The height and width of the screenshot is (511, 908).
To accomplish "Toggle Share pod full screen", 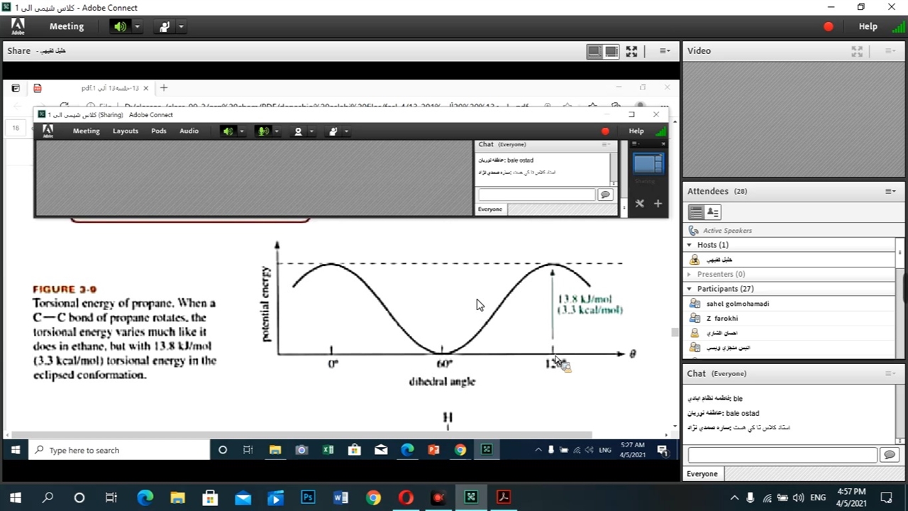I will pyautogui.click(x=631, y=51).
